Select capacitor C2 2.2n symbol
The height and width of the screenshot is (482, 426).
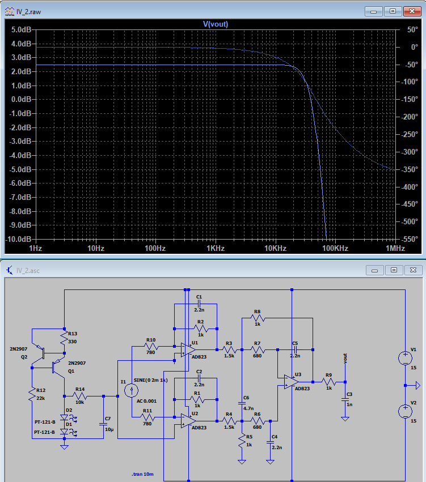199,378
